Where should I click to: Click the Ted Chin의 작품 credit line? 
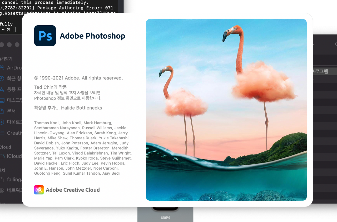coord(51,87)
